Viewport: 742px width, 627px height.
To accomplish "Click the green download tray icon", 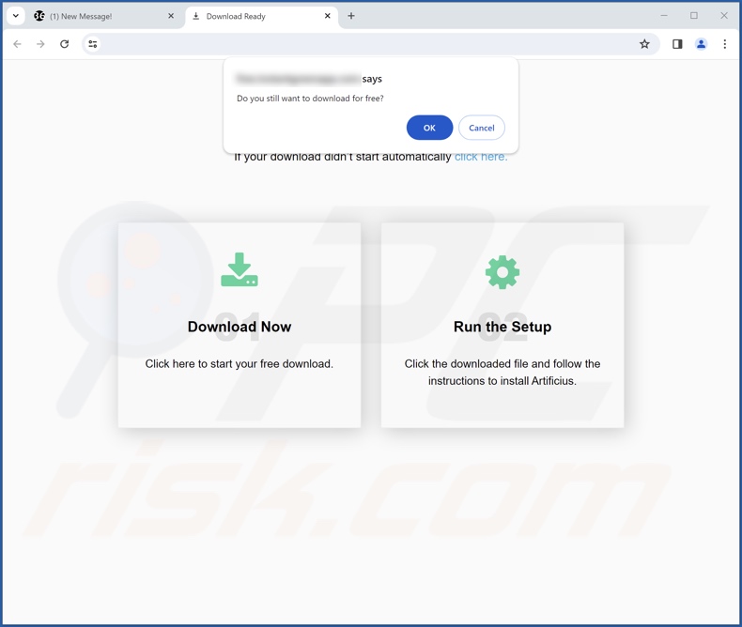I will pos(240,269).
